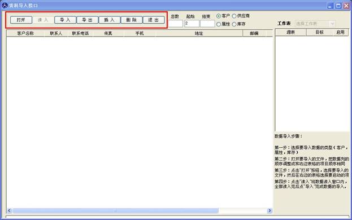Click the 插入 (Insert) button

pyautogui.click(x=109, y=20)
